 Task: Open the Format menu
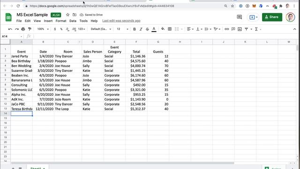(x=61, y=21)
